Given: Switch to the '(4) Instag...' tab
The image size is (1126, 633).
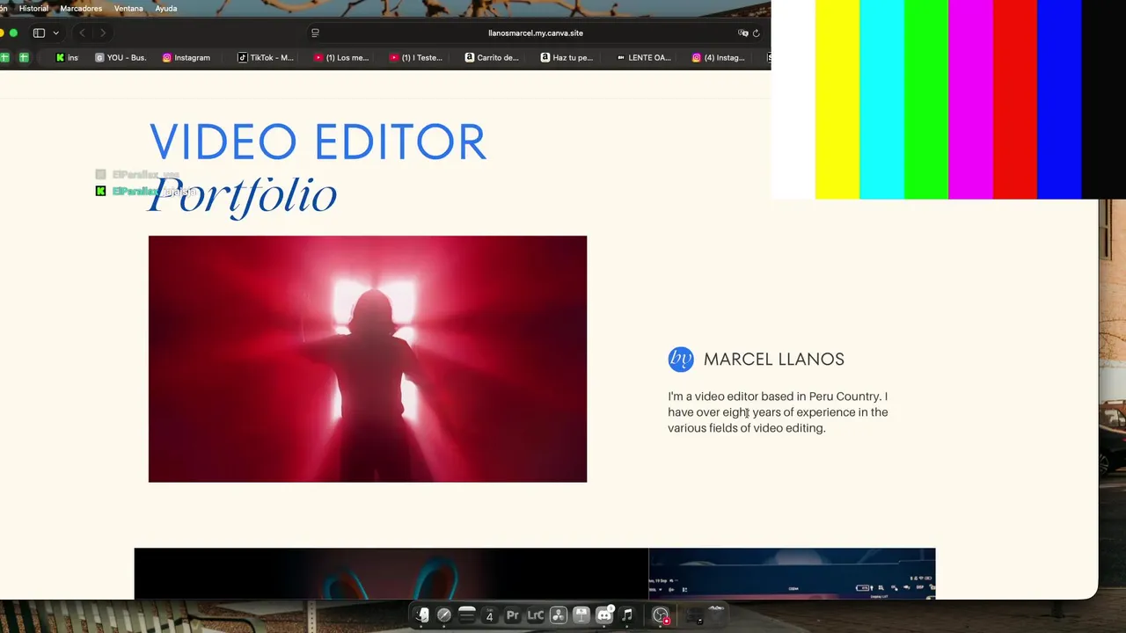Looking at the screenshot, I should [x=719, y=58].
